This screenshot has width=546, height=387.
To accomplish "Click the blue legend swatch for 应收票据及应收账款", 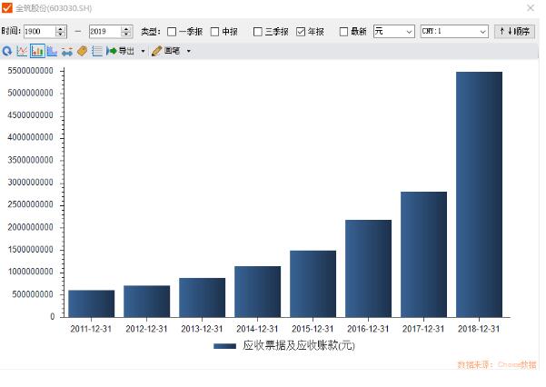I will click(x=224, y=346).
